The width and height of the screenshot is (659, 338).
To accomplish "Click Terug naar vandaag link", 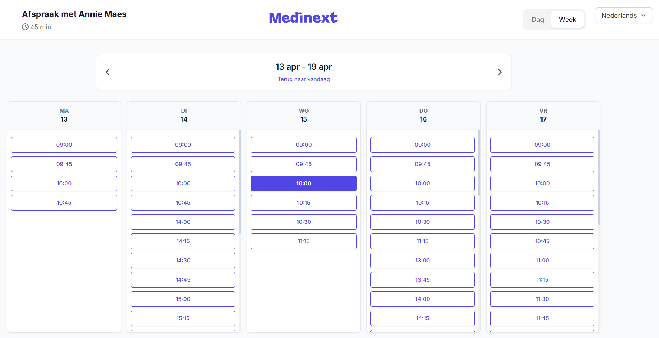I will tap(304, 79).
